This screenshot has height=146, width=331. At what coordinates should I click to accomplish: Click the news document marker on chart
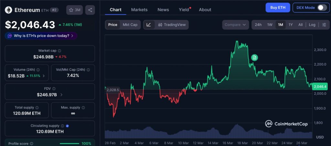pyautogui.click(x=254, y=58)
